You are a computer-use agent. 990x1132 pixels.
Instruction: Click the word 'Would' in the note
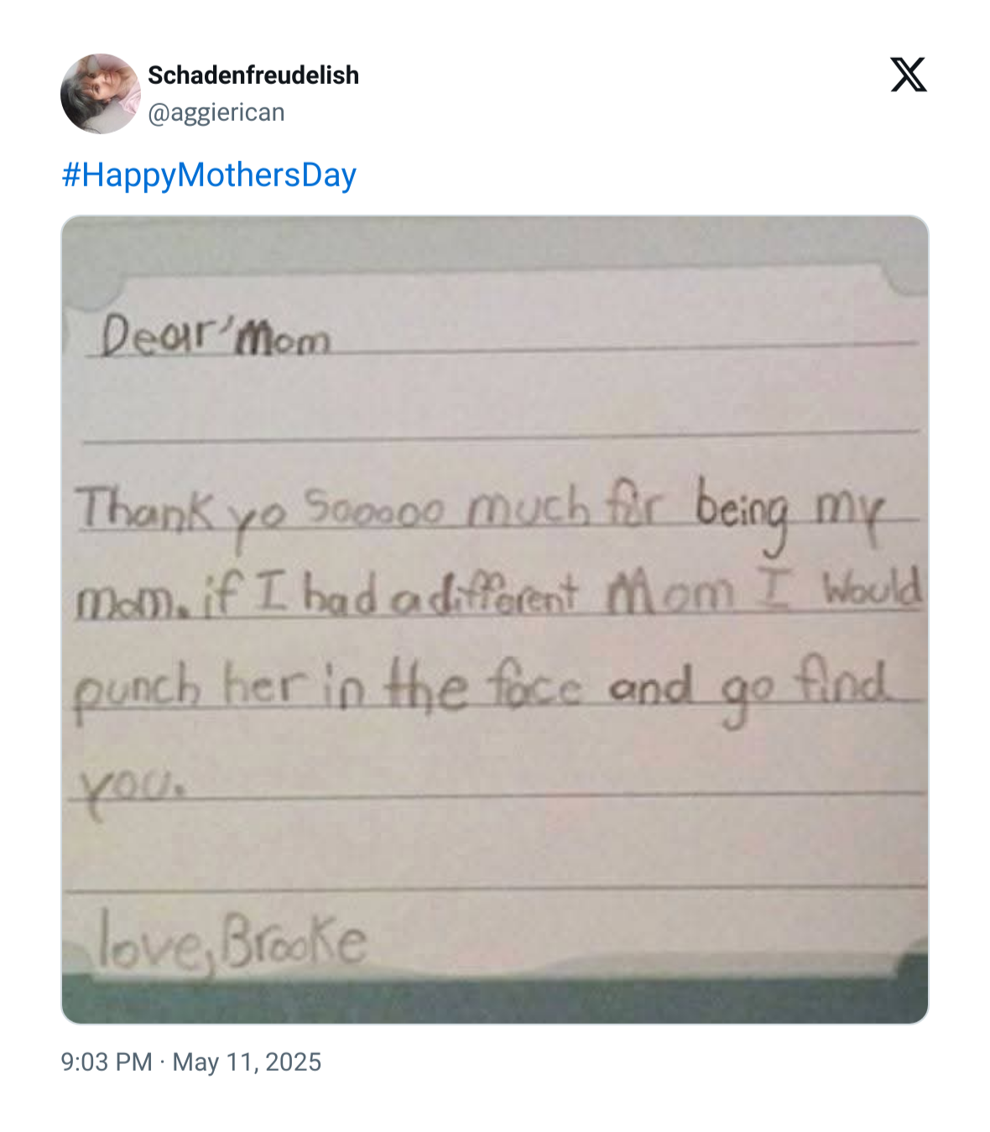click(873, 588)
